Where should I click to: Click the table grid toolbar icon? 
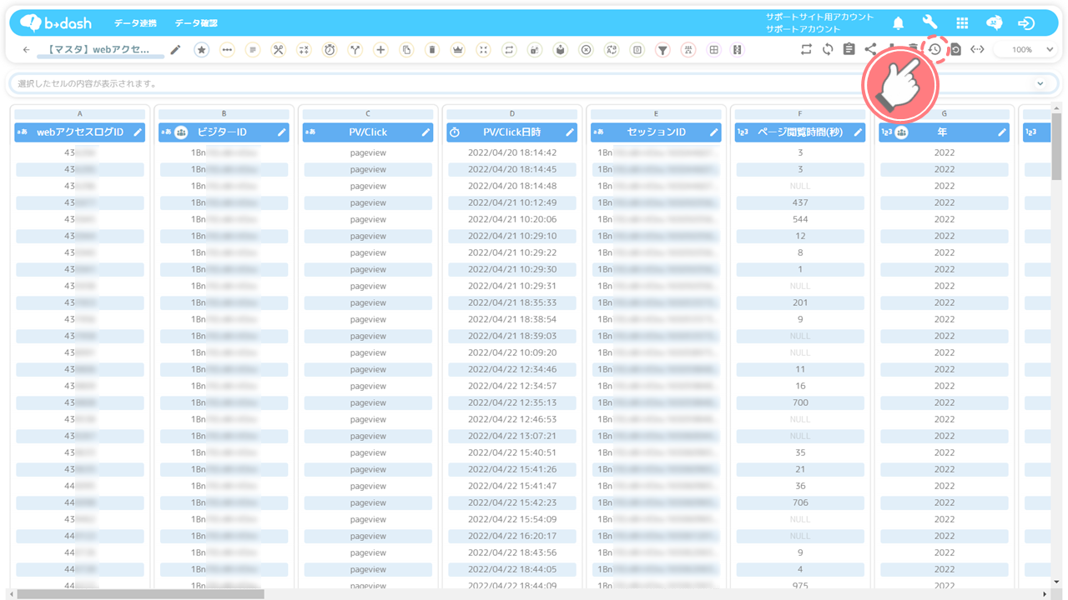point(713,50)
